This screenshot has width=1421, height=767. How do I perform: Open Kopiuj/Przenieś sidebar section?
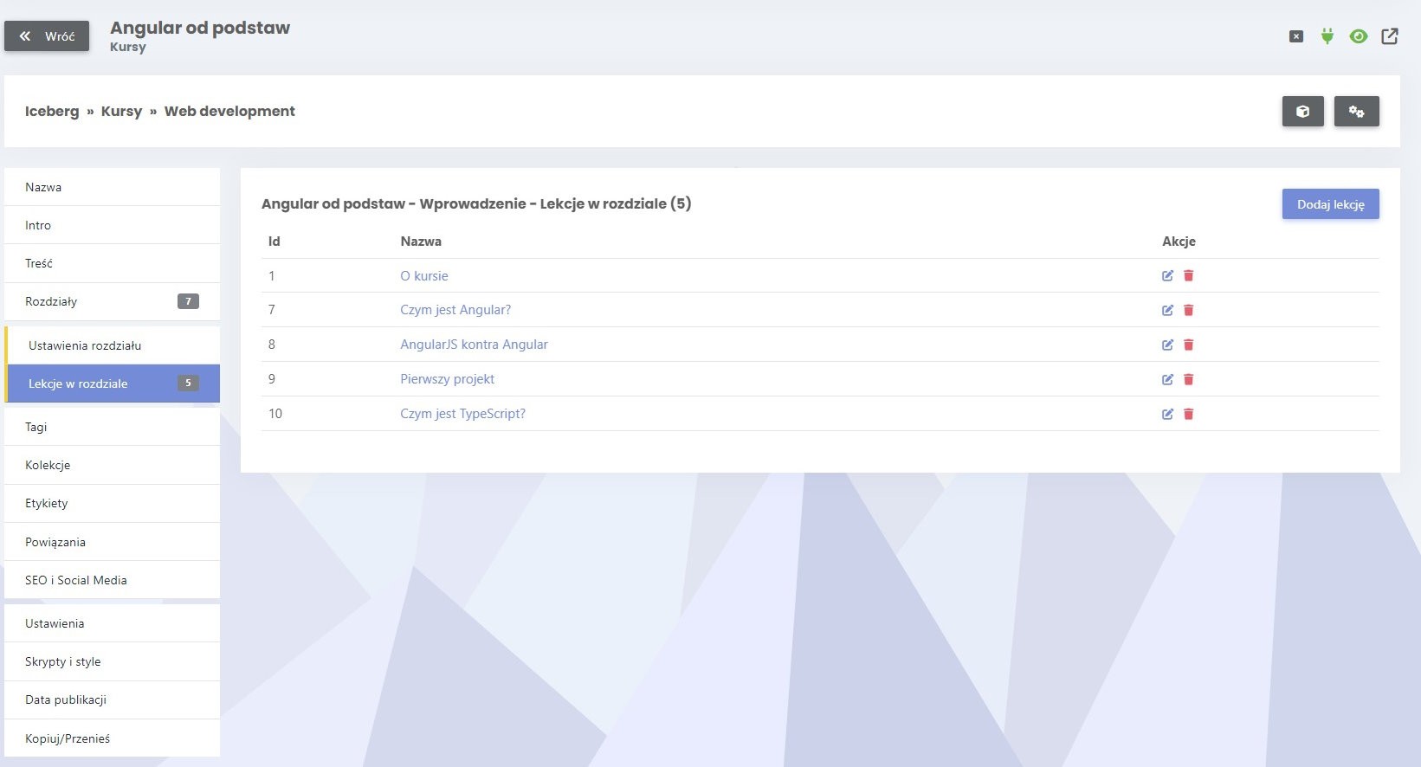pyautogui.click(x=112, y=738)
